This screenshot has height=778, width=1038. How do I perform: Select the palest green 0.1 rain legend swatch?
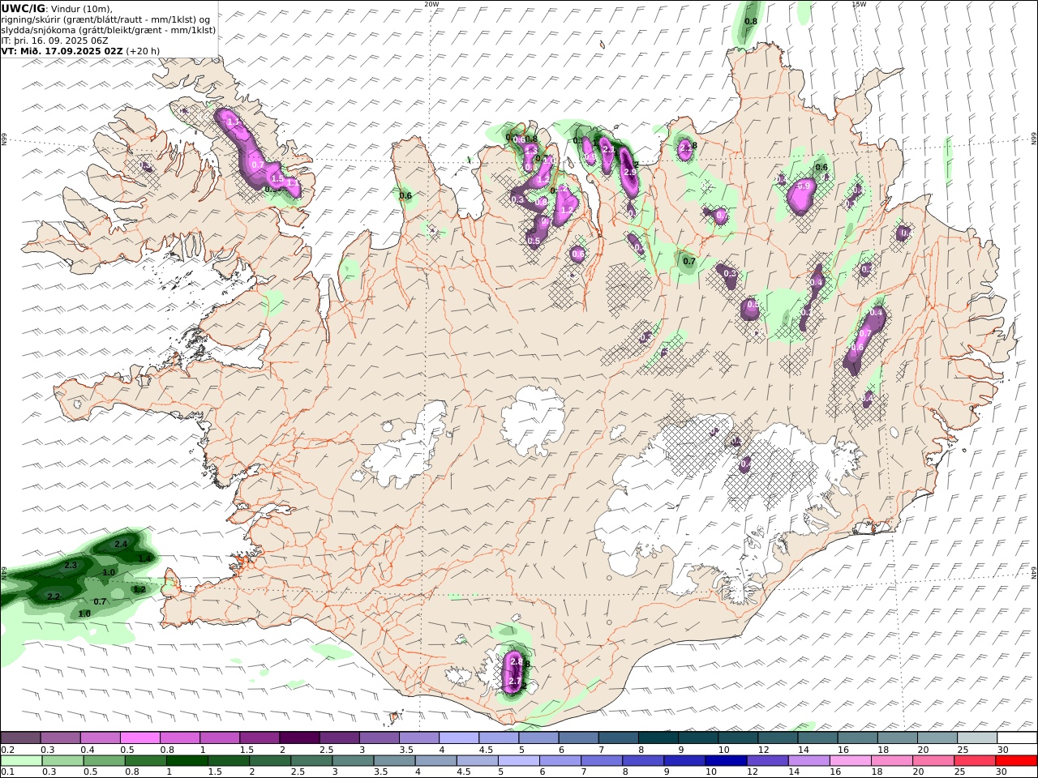(x=21, y=761)
